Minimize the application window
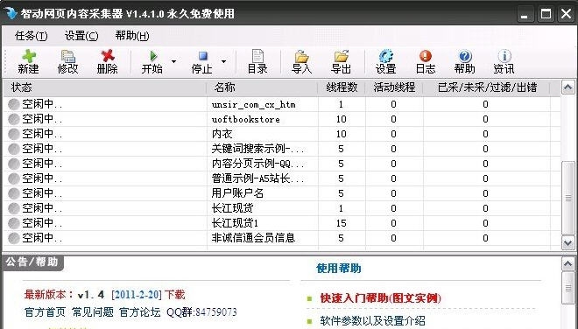 point(525,14)
